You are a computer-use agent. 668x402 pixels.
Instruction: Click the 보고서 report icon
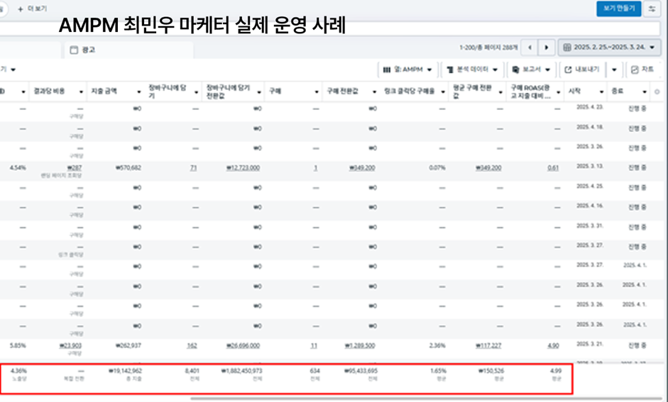pyautogui.click(x=515, y=69)
